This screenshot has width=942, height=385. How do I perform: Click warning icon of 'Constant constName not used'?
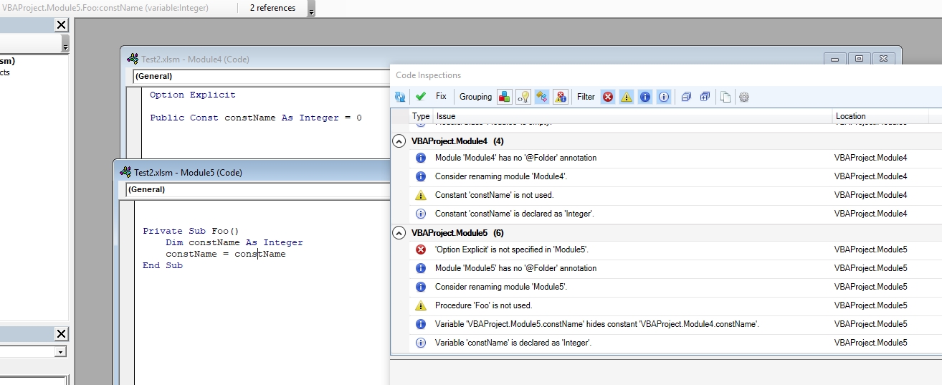[421, 195]
